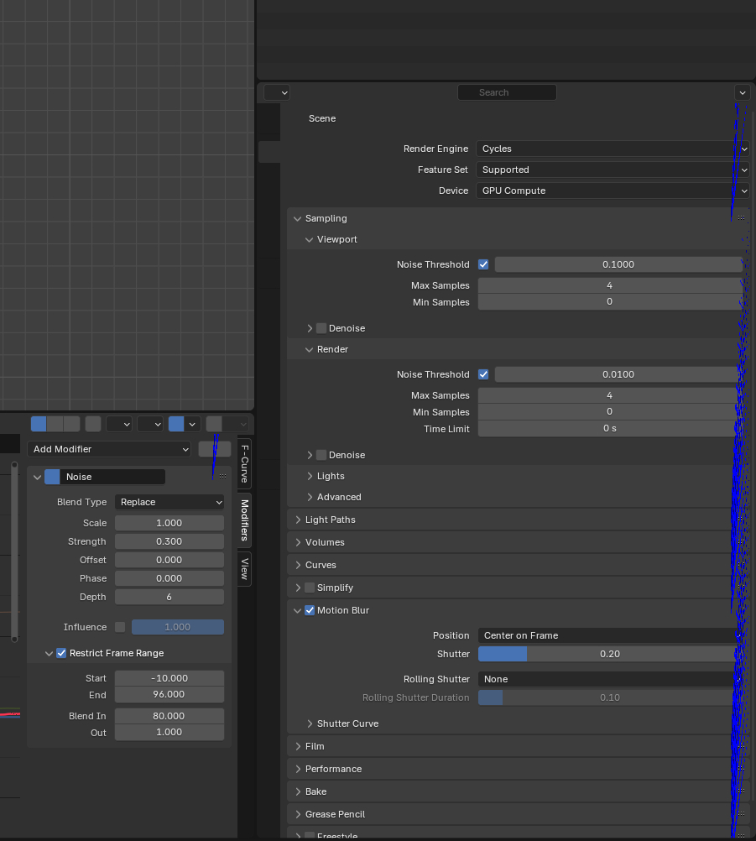The image size is (756, 841).
Task: Expand the Shutter Curve subpanel
Action: pos(347,723)
